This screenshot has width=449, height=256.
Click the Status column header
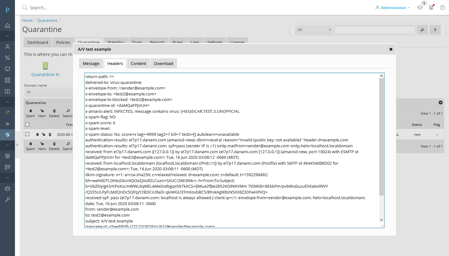pyautogui.click(x=417, y=125)
